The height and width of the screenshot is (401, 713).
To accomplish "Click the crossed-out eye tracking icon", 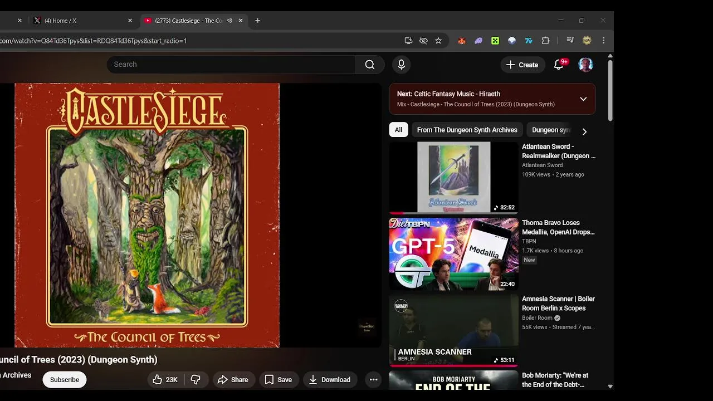I will pos(423,41).
